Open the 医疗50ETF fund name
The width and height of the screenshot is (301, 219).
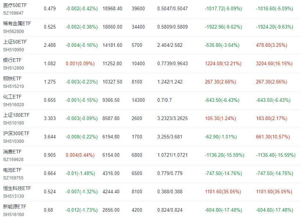coord(15,5)
